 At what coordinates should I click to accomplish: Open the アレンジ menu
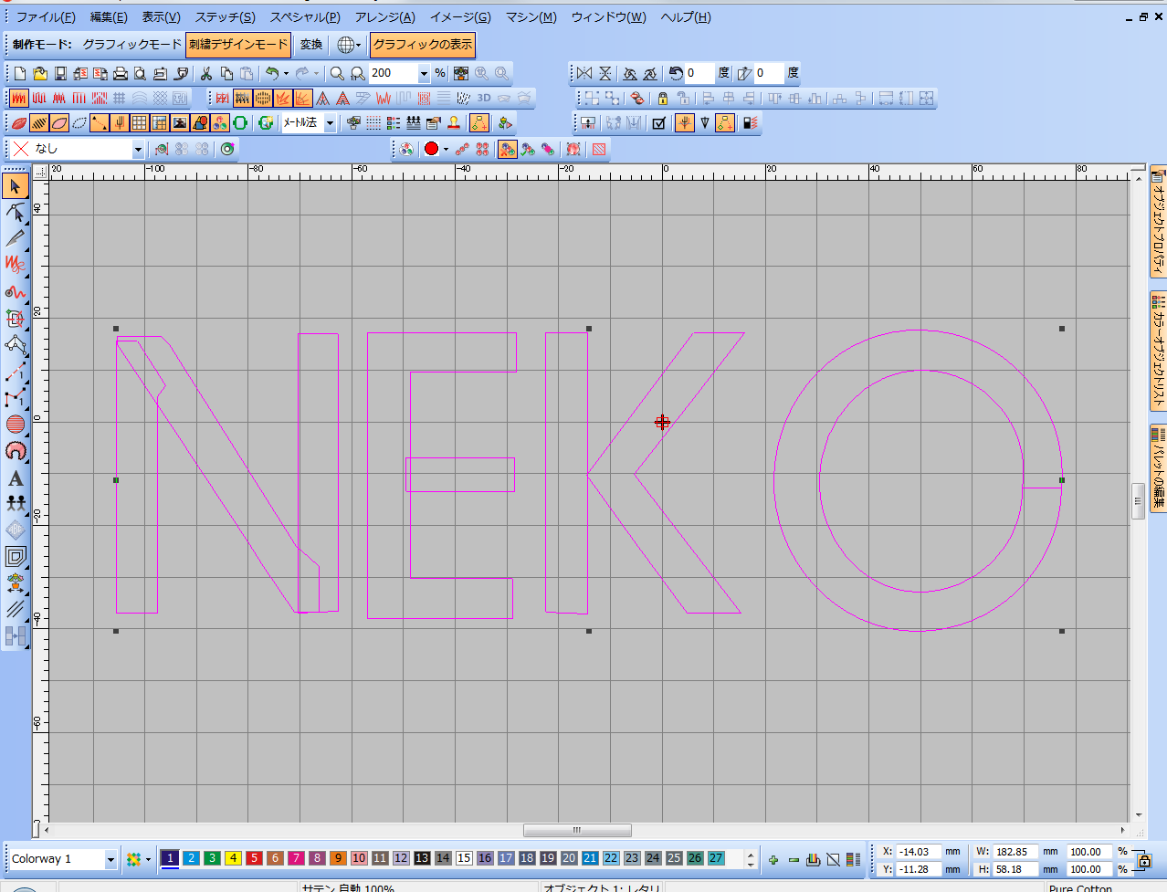[384, 16]
